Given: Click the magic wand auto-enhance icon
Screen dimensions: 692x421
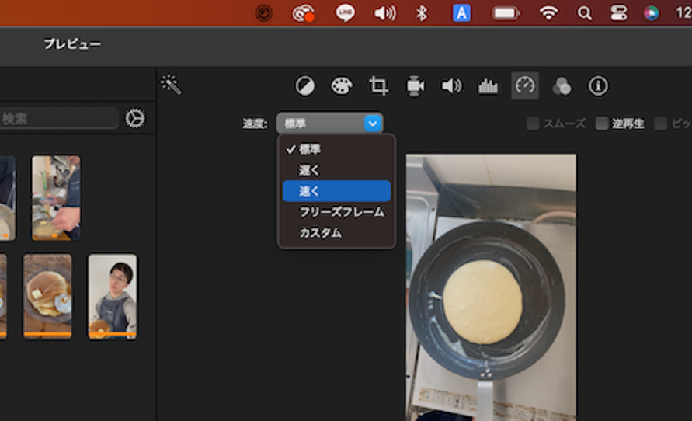Looking at the screenshot, I should [171, 85].
